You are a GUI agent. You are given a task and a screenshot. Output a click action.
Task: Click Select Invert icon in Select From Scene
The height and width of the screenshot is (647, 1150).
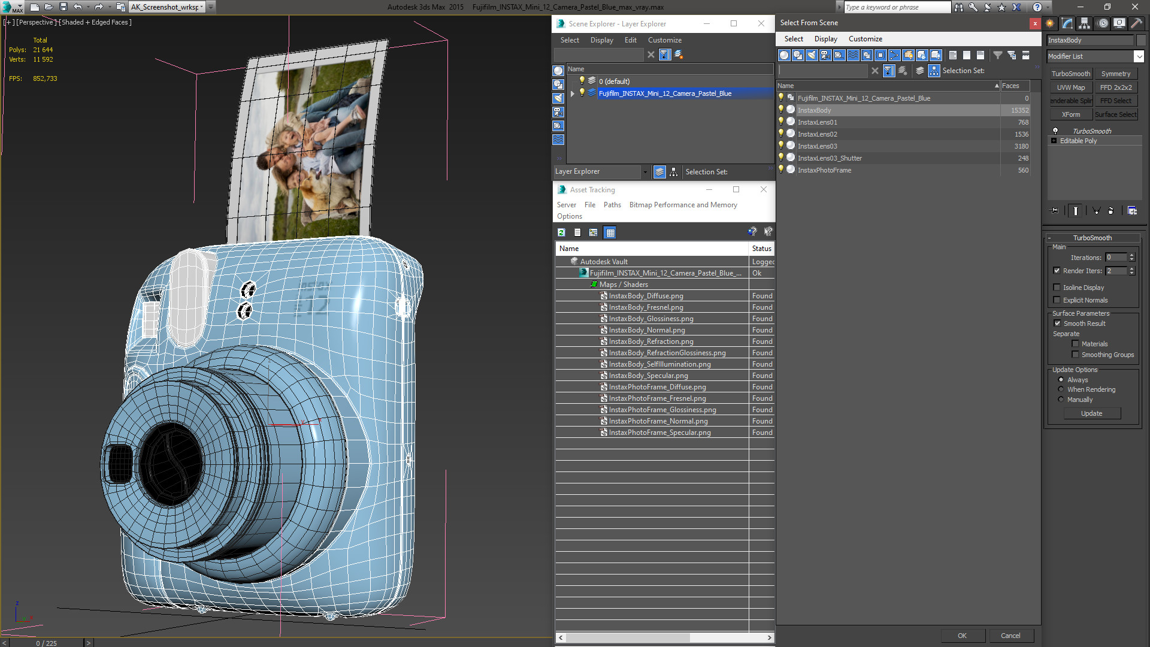(x=980, y=55)
